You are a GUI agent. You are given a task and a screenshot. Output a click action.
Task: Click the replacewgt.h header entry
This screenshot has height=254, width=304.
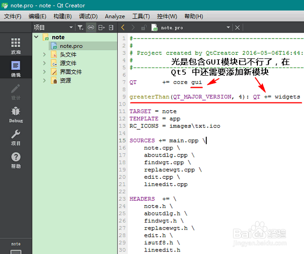click(166, 228)
